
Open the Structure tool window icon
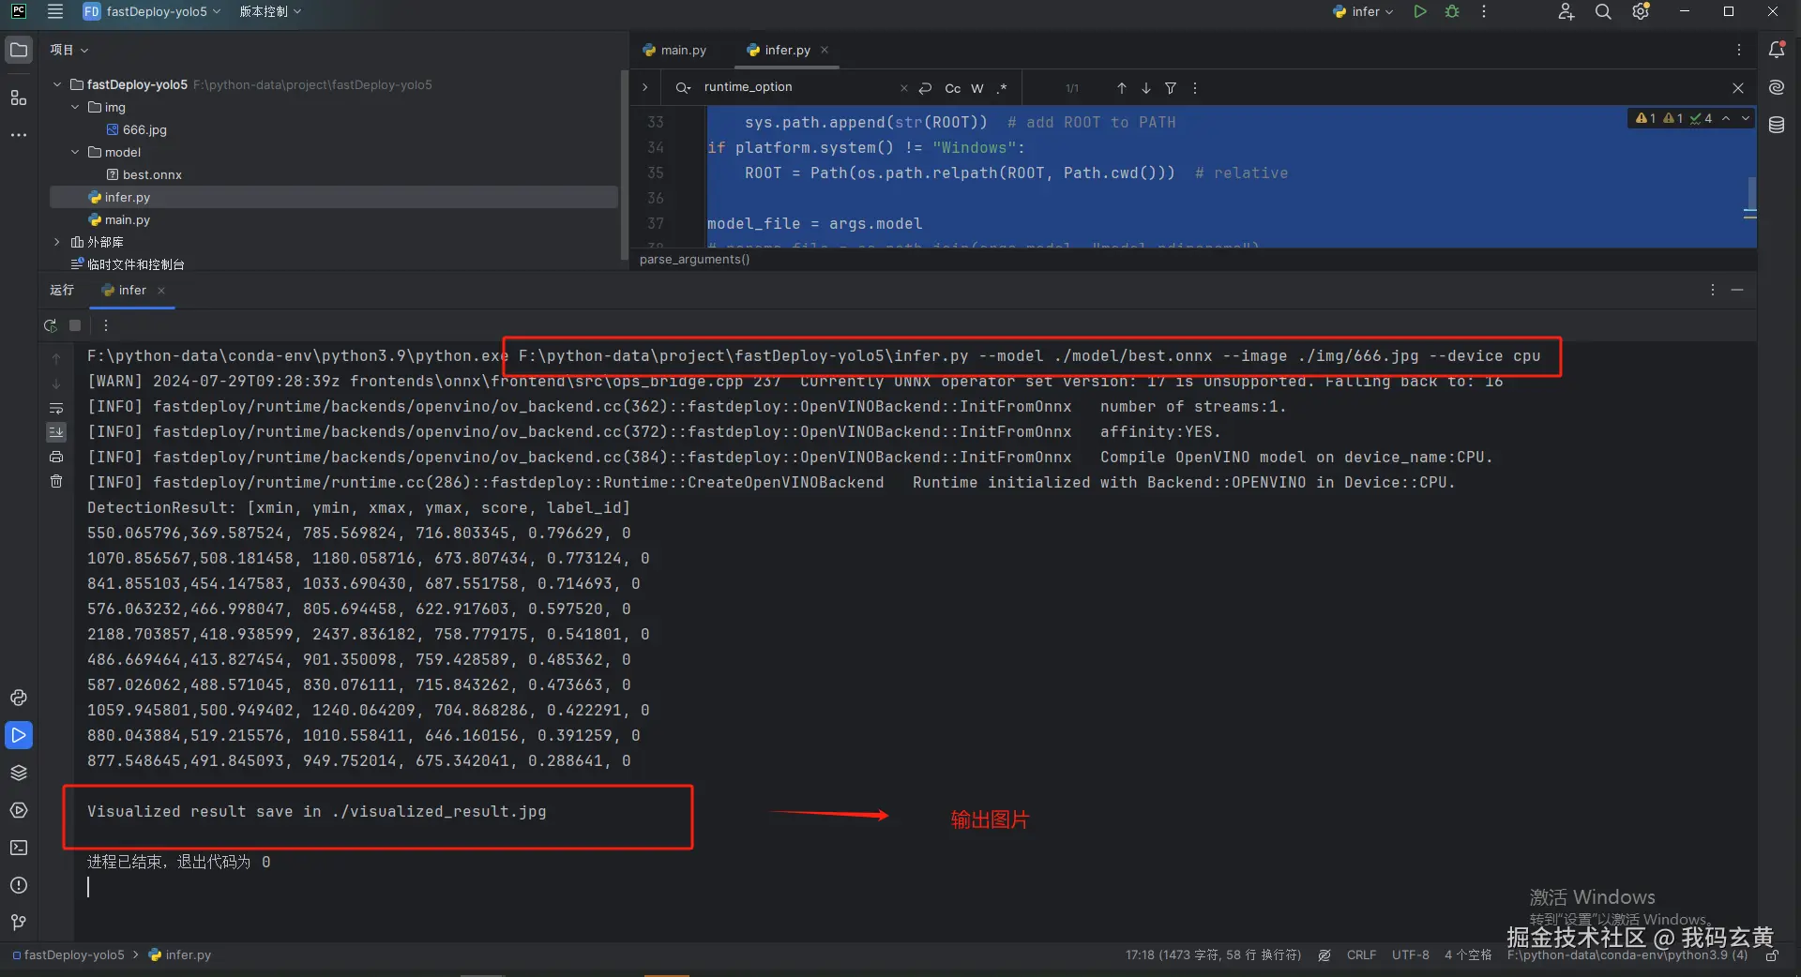19,98
